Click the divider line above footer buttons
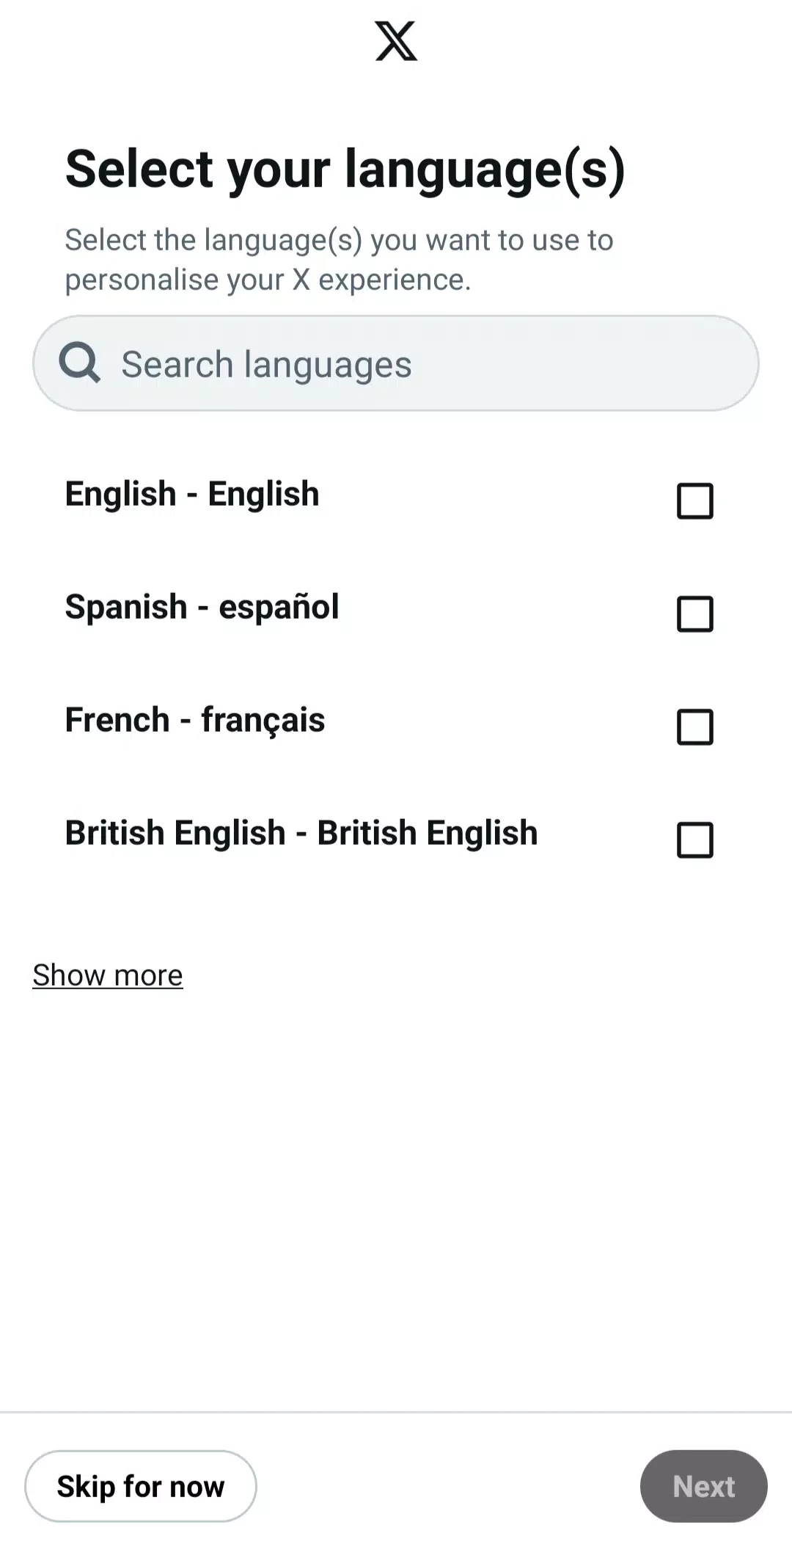 pos(396,1412)
